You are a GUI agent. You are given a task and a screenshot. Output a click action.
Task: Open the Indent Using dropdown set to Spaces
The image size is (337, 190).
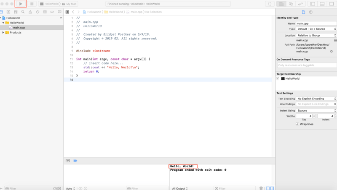316,111
